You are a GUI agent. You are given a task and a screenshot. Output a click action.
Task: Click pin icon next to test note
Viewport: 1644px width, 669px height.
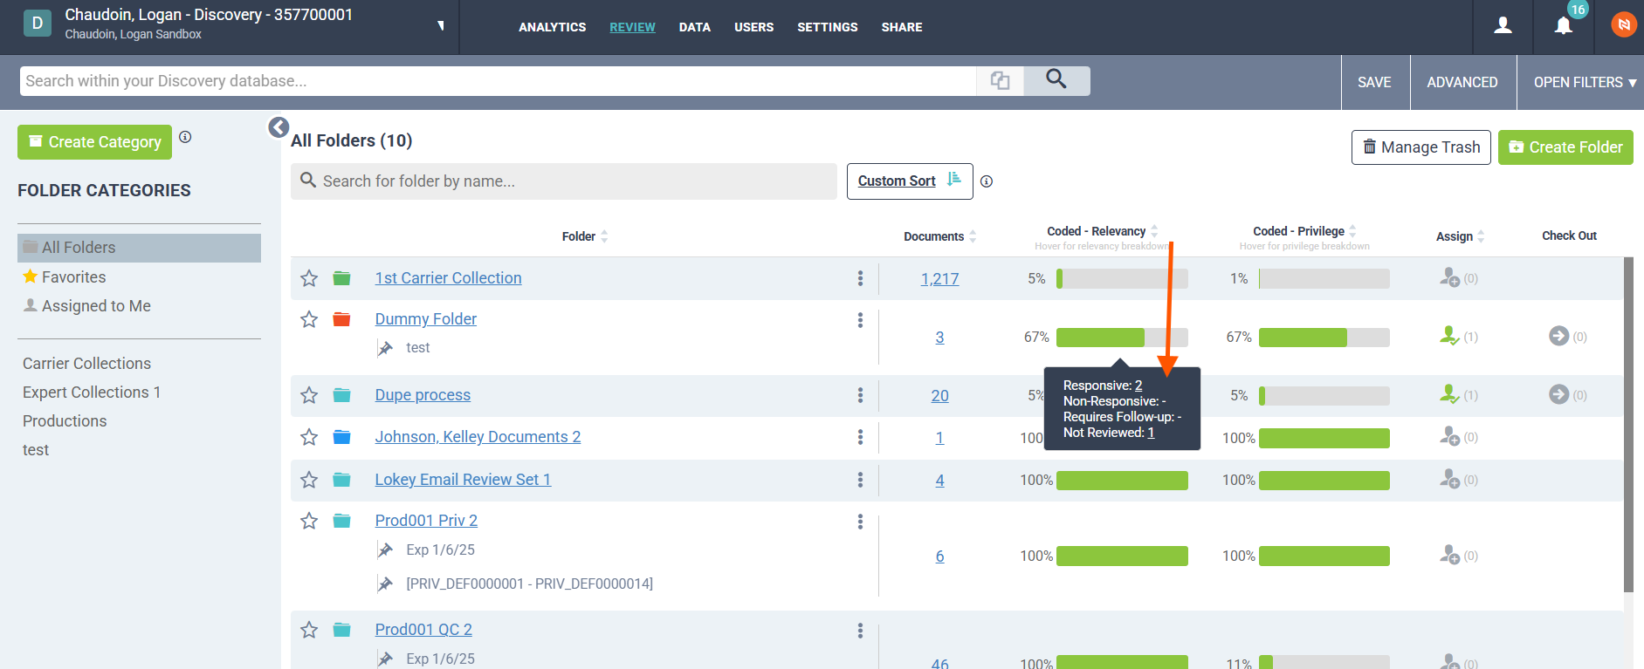pos(385,348)
